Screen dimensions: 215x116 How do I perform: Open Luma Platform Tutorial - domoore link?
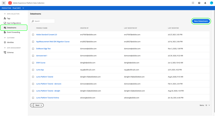tap(49, 84)
